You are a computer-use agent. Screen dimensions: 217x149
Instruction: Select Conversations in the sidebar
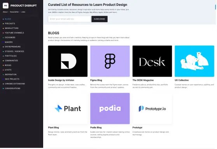(12, 89)
